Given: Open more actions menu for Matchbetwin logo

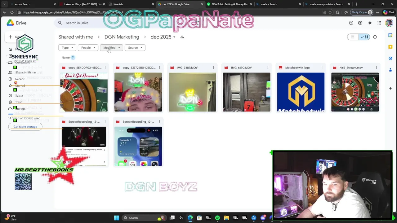Looking at the screenshot, I should tap(322, 68).
